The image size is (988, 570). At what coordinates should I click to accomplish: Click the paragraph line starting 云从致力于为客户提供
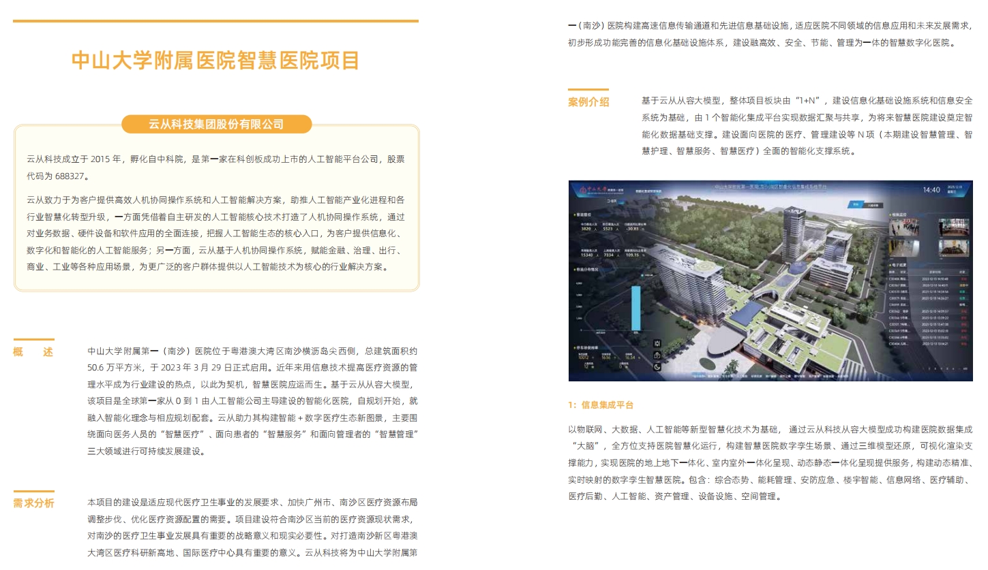(x=215, y=200)
